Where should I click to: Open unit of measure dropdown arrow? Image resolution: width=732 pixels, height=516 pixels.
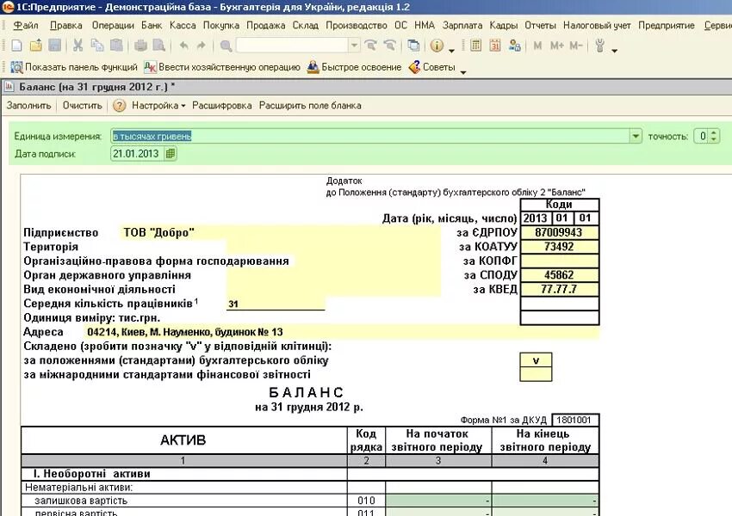pos(636,136)
